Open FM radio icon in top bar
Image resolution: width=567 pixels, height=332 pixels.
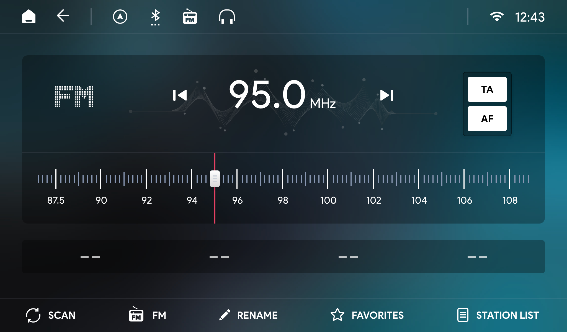tap(190, 17)
